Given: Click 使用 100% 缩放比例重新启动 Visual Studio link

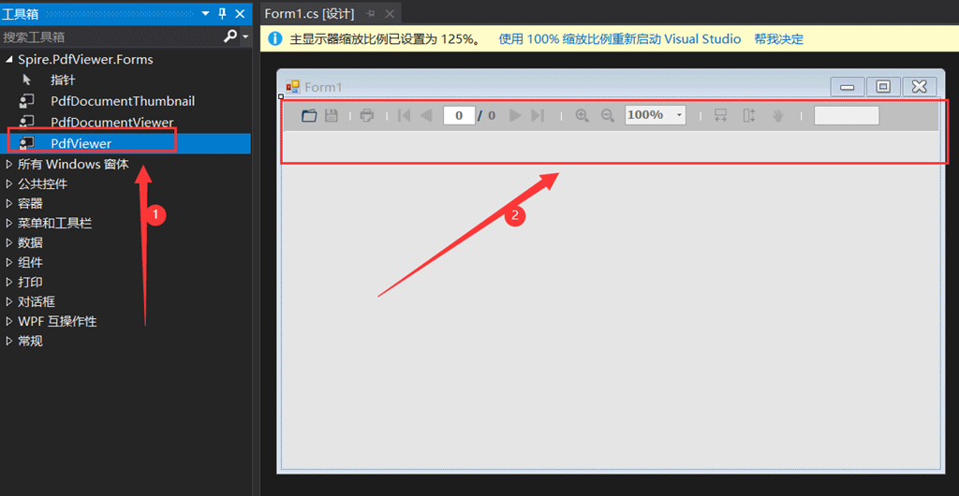Looking at the screenshot, I should (x=619, y=39).
